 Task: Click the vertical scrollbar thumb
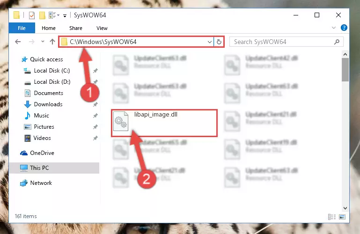(x=345, y=70)
